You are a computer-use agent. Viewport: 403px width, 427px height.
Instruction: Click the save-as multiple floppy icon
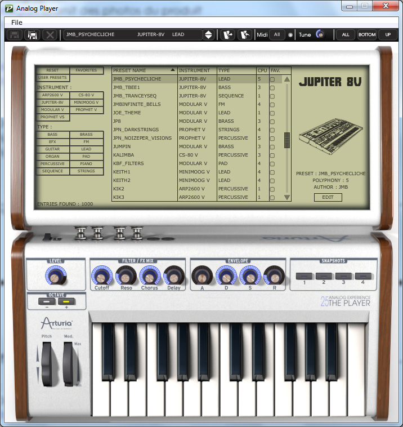point(32,35)
